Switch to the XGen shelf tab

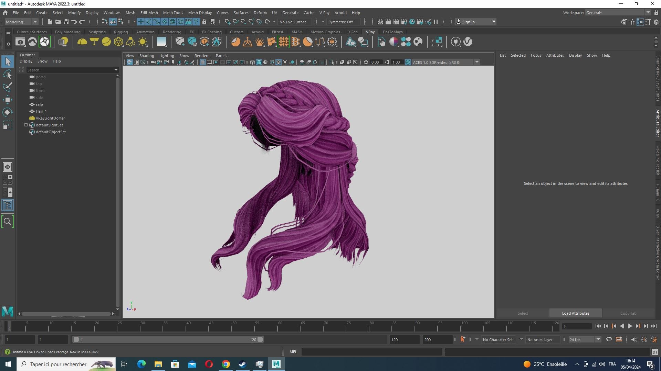[353, 32]
